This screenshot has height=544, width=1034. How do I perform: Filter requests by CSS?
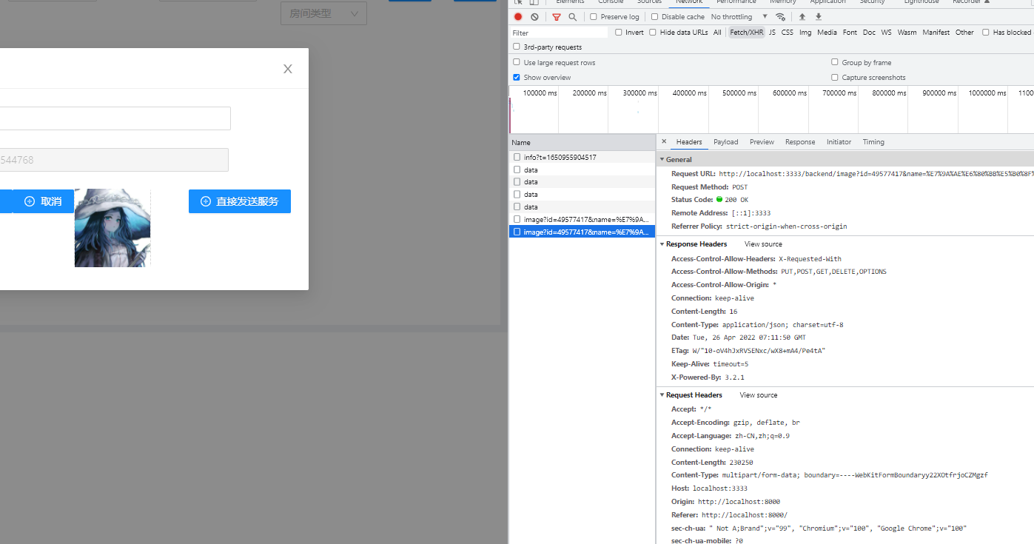(x=788, y=33)
